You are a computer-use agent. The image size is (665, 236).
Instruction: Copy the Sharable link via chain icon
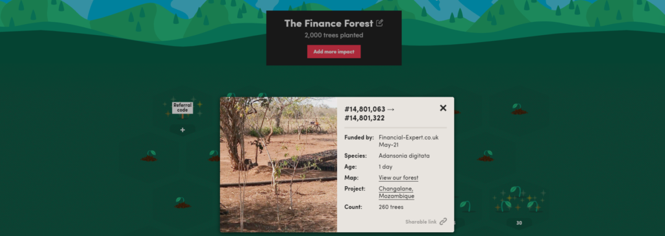[443, 221]
